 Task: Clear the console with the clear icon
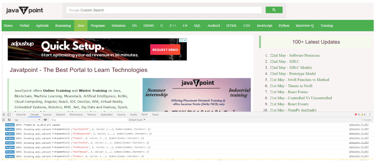9,120
